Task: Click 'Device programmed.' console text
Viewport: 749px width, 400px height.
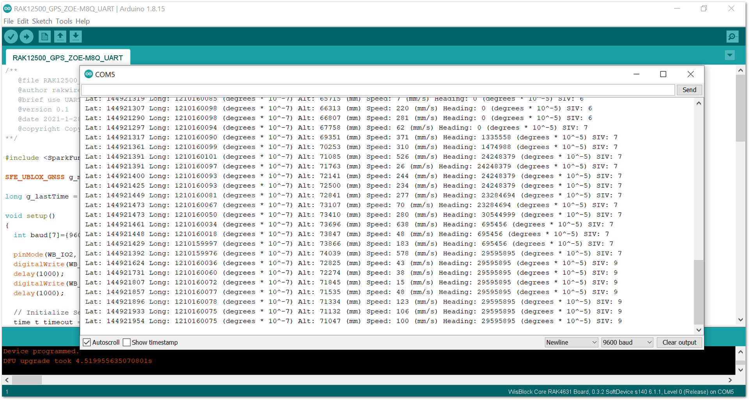Action: 41,351
